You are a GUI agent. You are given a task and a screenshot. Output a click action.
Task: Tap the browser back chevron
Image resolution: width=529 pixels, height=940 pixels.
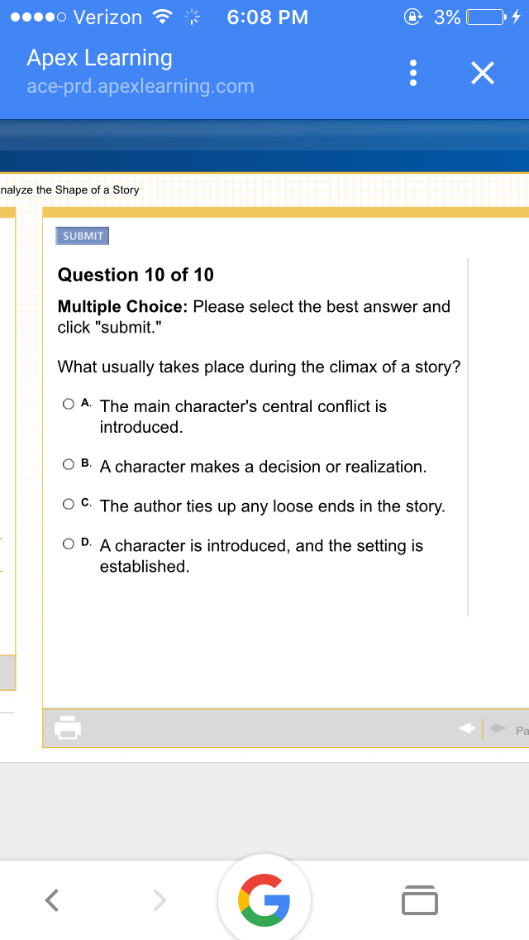pyautogui.click(x=52, y=899)
